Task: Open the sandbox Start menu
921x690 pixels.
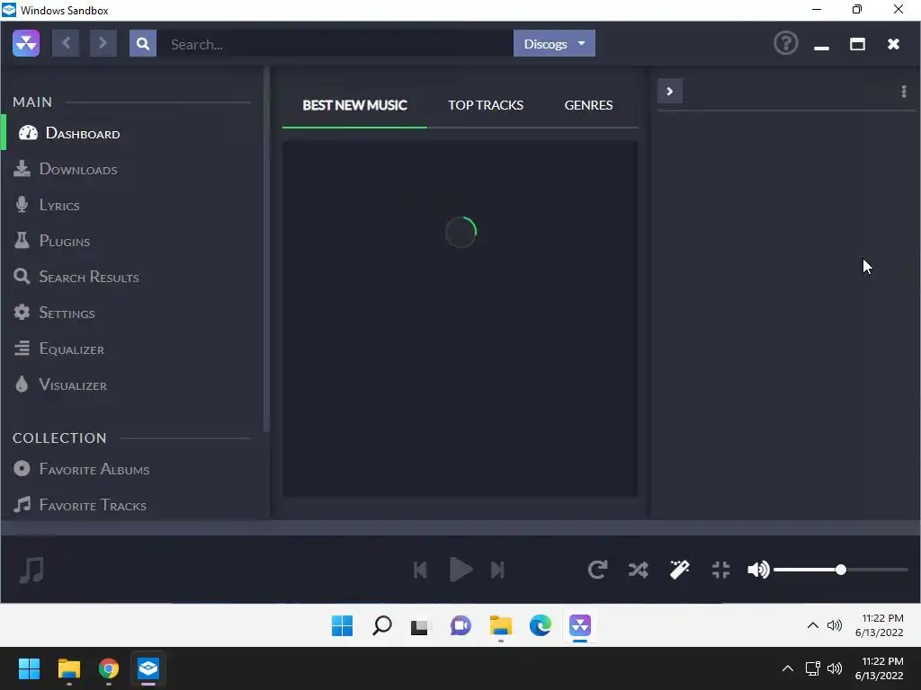Action: [x=342, y=625]
